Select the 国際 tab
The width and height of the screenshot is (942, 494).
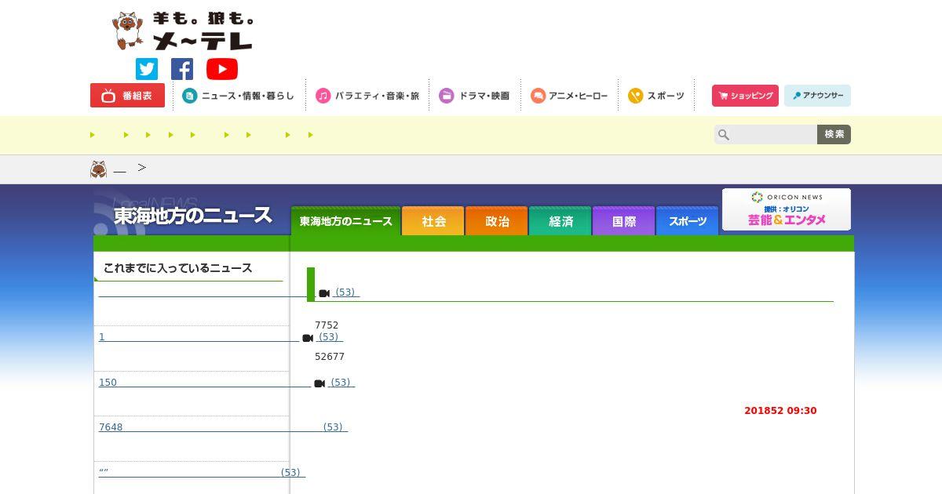(x=624, y=221)
